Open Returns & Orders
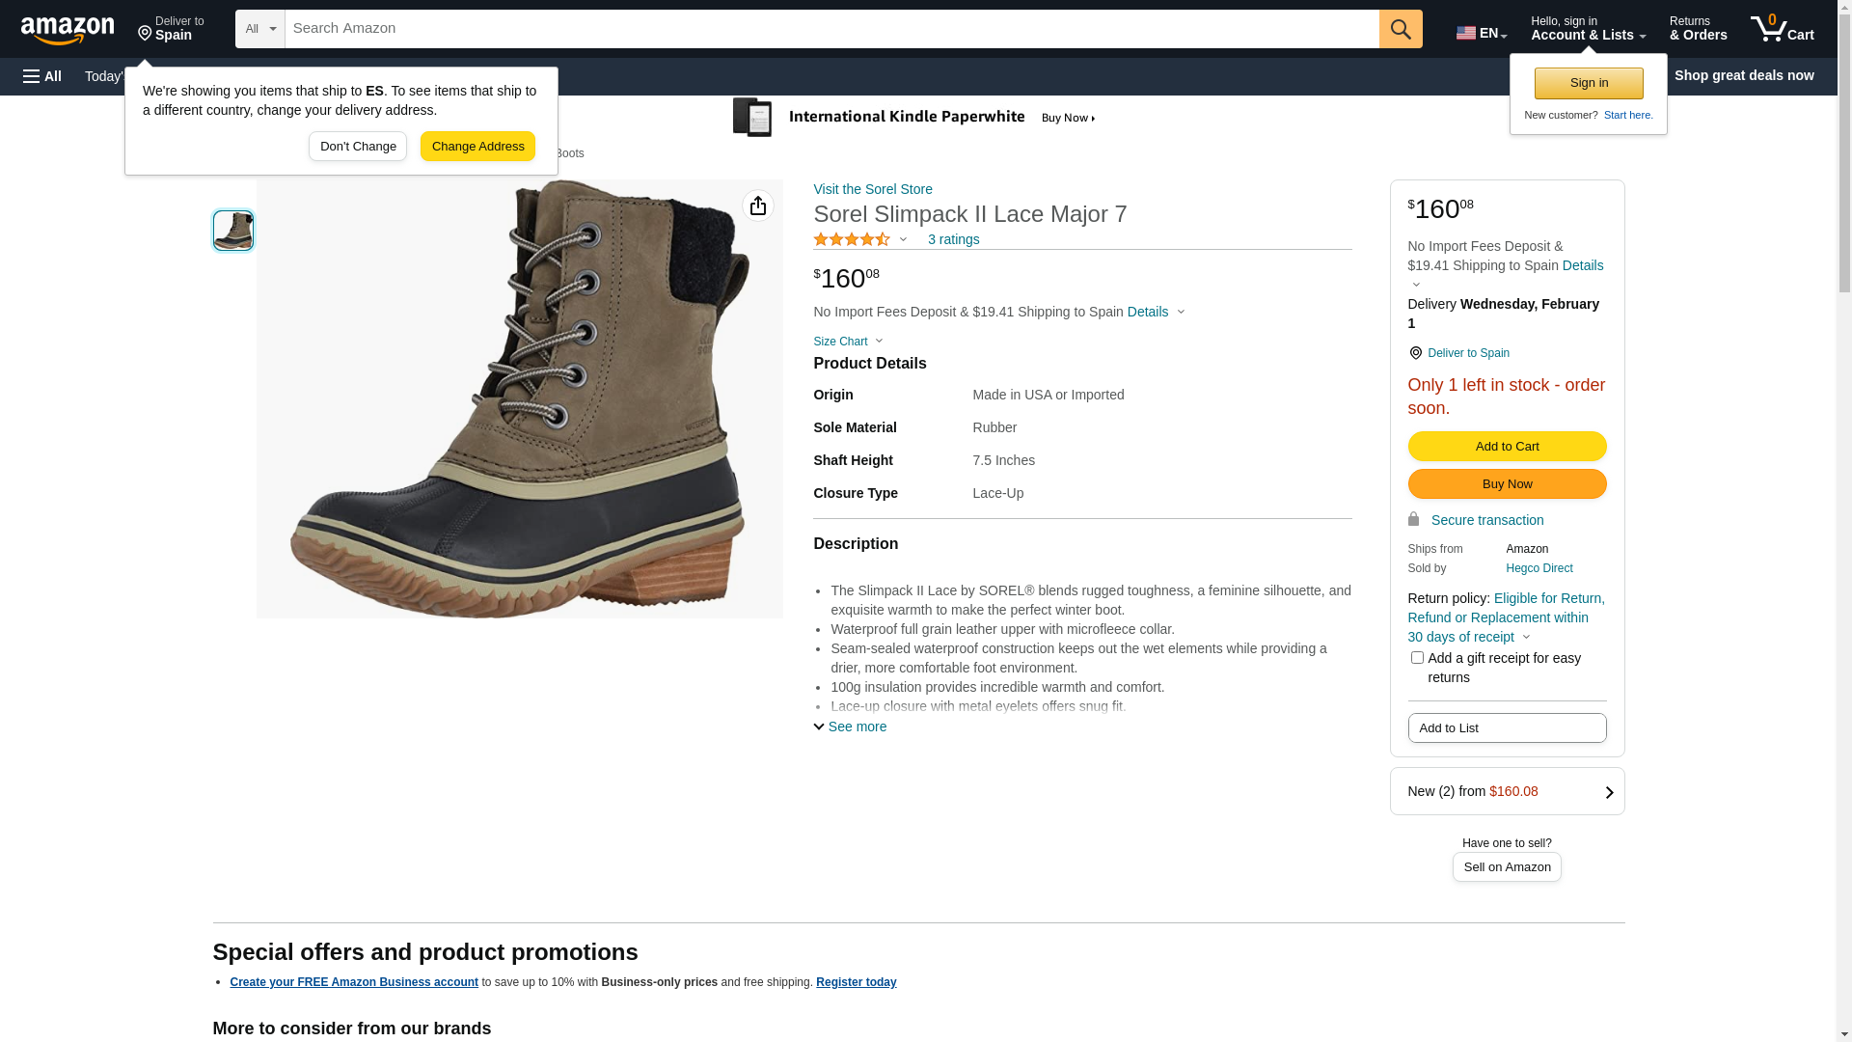 [x=1698, y=29]
